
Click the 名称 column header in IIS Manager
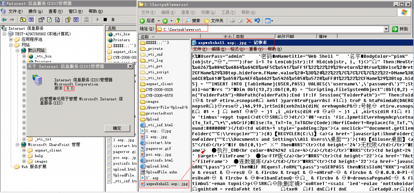point(121,28)
